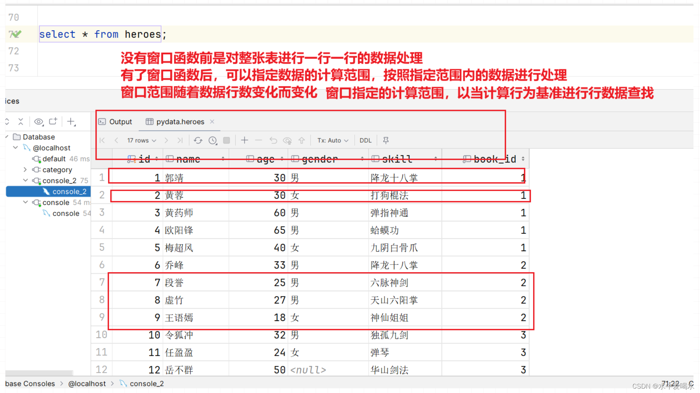Close the pydata.heroes tab
Viewport: 700px width, 393px height.
(x=212, y=122)
